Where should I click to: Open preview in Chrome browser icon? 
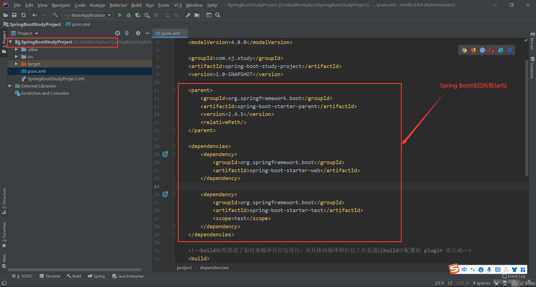[x=464, y=50]
